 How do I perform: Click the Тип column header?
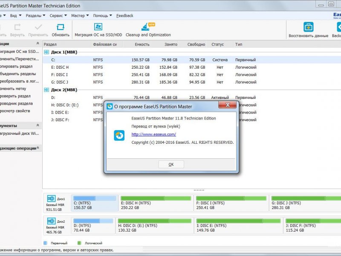point(239,44)
